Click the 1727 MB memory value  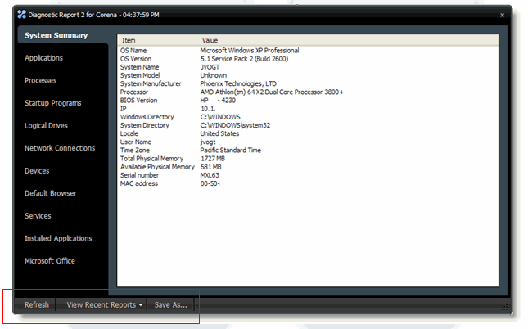213,159
